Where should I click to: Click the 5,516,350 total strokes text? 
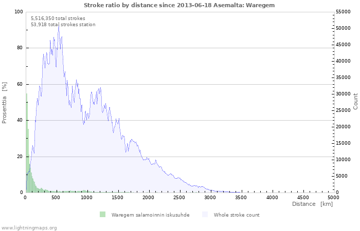tap(58, 18)
